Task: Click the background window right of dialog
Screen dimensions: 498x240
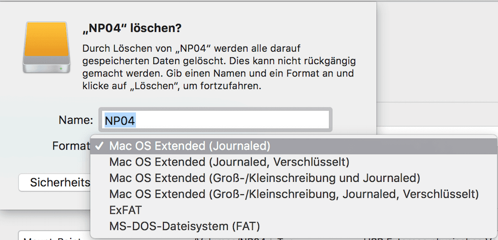Action: (437, 51)
